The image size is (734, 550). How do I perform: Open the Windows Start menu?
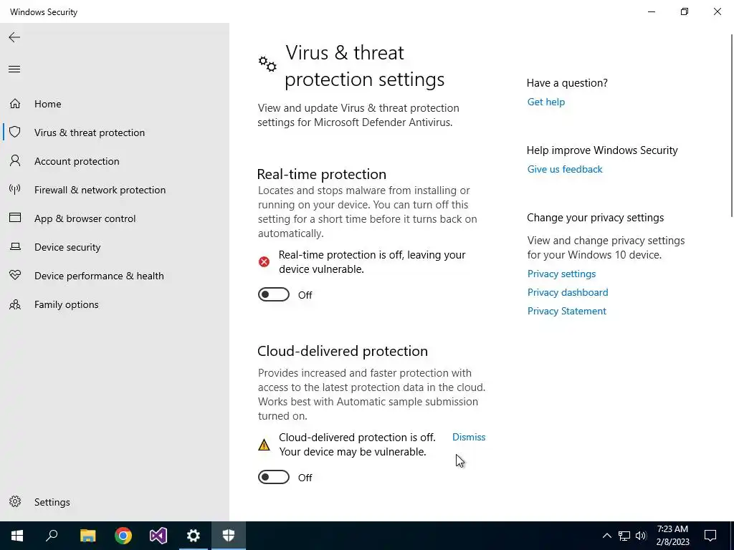coord(17,536)
